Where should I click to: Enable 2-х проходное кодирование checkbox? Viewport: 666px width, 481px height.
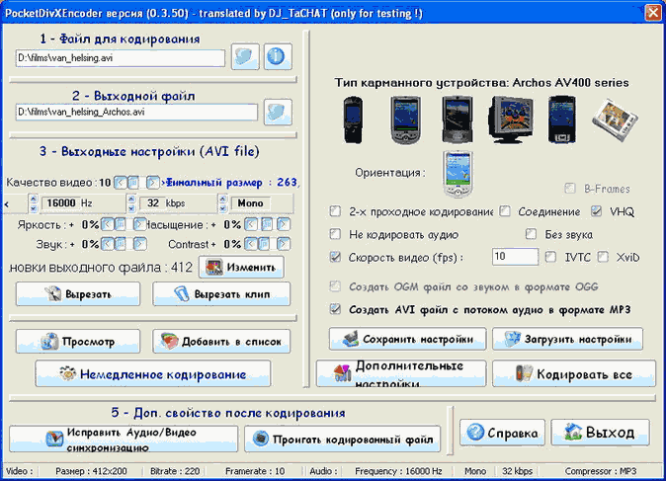(335, 211)
